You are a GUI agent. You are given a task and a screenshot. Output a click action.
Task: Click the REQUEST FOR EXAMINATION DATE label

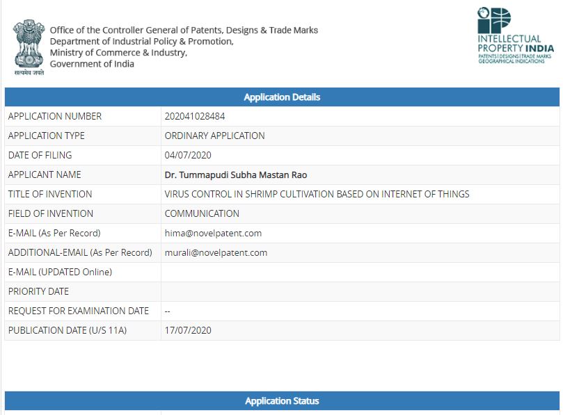coord(78,311)
